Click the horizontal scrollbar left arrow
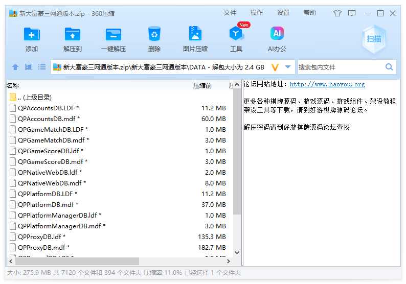The width and height of the screenshot is (406, 284). click(x=11, y=261)
